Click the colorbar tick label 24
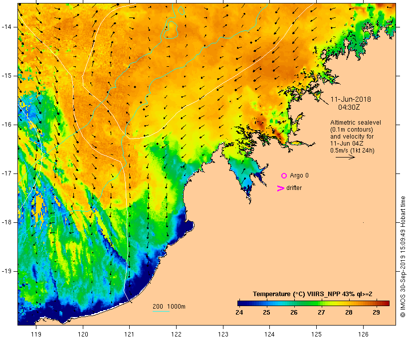Image resolution: width=409 pixels, height=339 pixels. [239, 313]
